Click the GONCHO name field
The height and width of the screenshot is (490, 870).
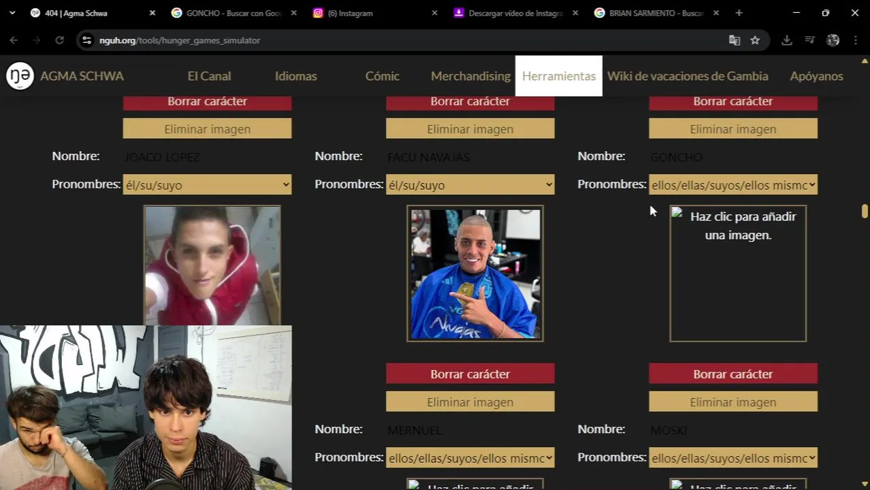pos(732,157)
